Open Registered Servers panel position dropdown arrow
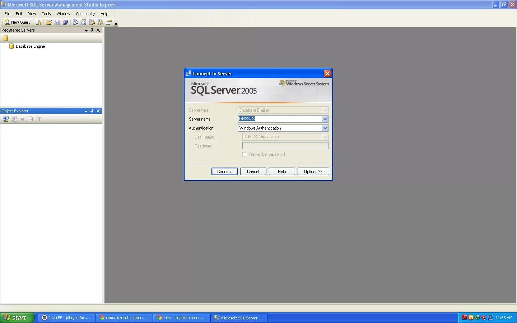Screen dimensions: 517x323 click(86, 31)
